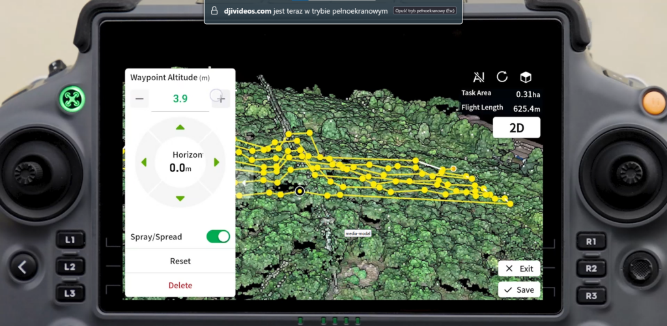Delete the selected waypoint
667x326 pixels.
point(180,285)
